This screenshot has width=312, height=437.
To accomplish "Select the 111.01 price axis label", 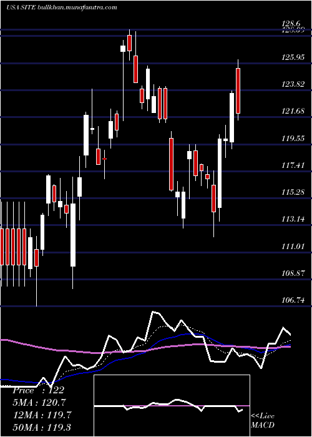I will tap(293, 246).
